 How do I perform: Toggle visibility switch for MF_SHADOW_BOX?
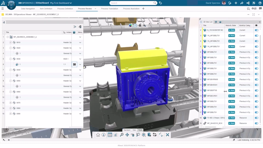click(256, 123)
